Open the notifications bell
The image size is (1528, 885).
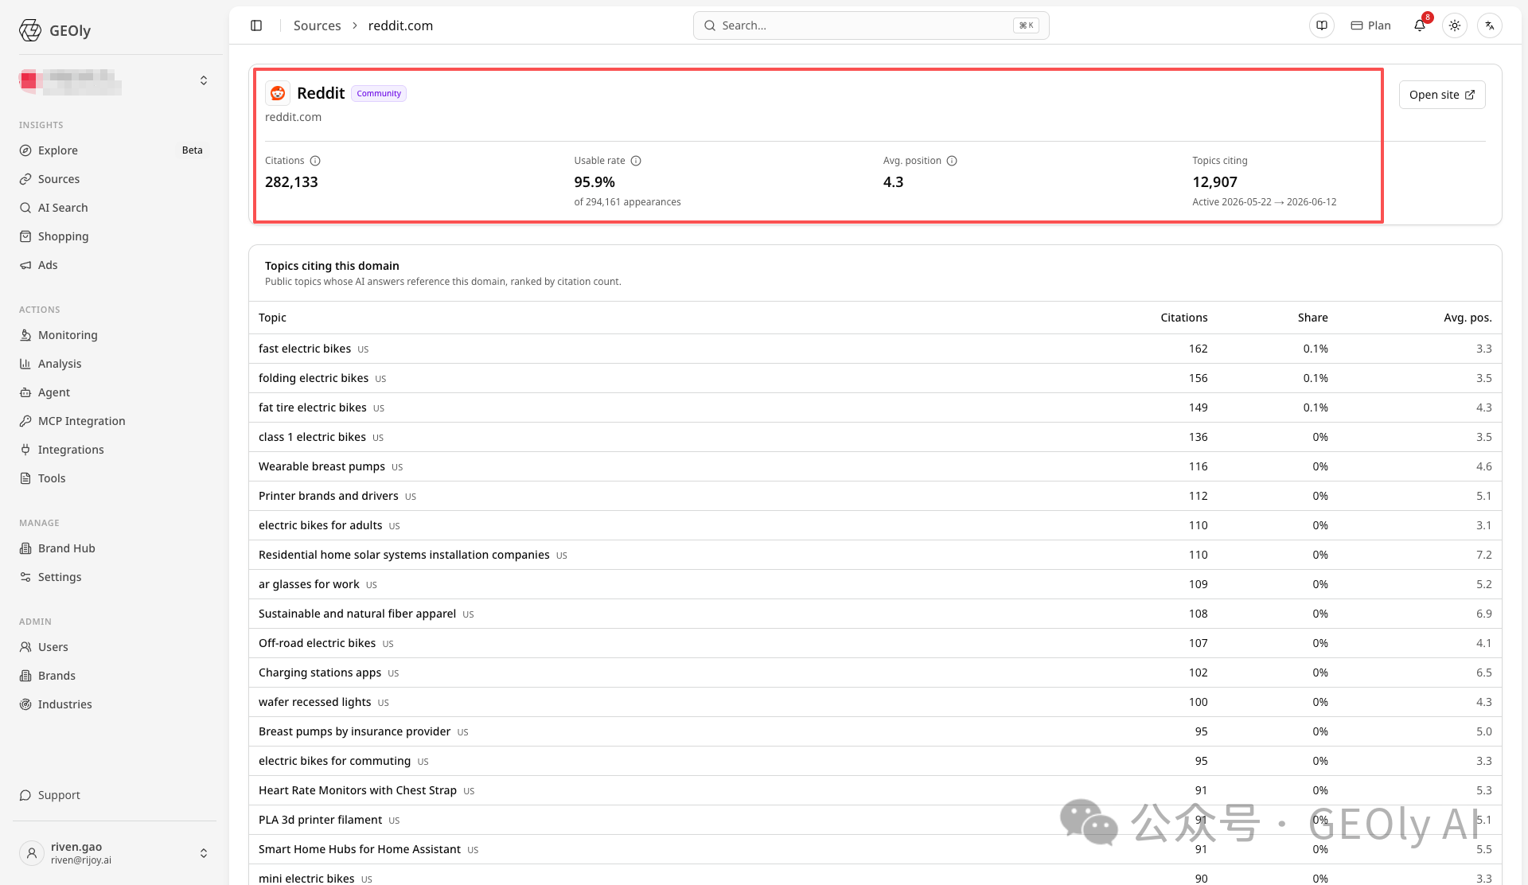coord(1420,25)
